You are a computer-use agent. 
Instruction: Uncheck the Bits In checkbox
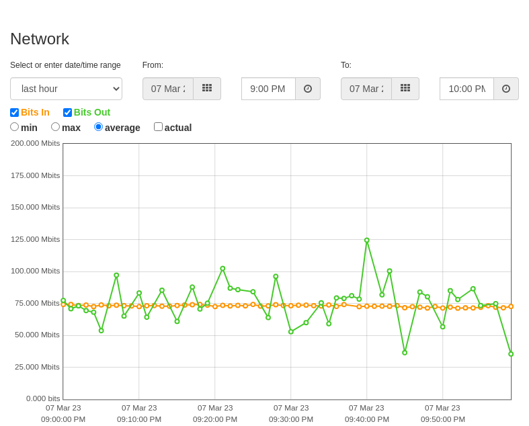coord(15,112)
